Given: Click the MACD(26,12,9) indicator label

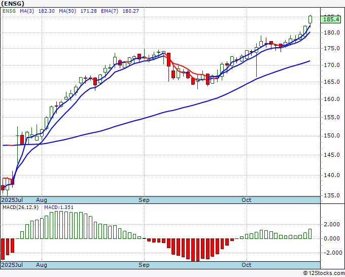Looking at the screenshot, I should (x=20, y=207).
